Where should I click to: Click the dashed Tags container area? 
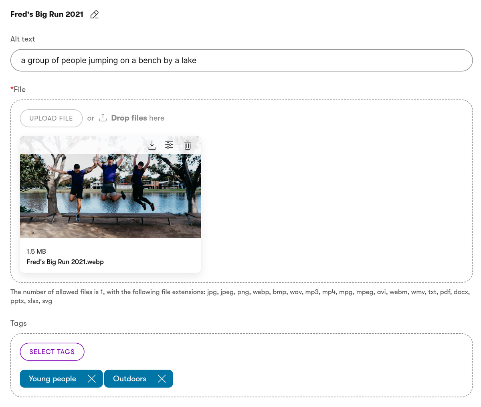pyautogui.click(x=321, y=365)
